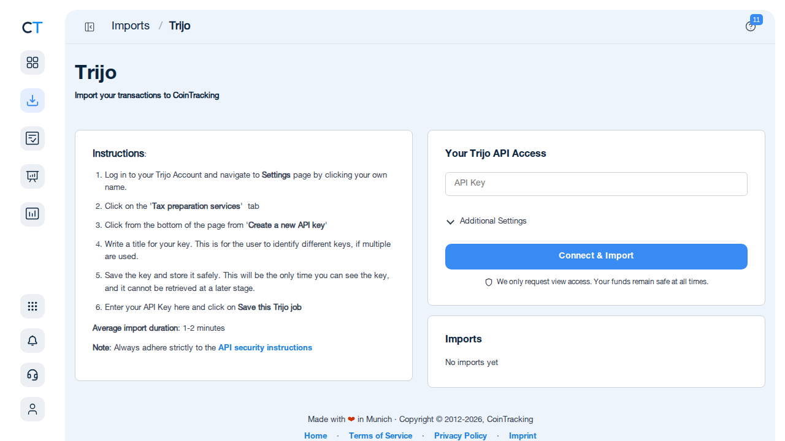Open the dashboard grid icon in sidebar
785x441 pixels.
point(33,62)
